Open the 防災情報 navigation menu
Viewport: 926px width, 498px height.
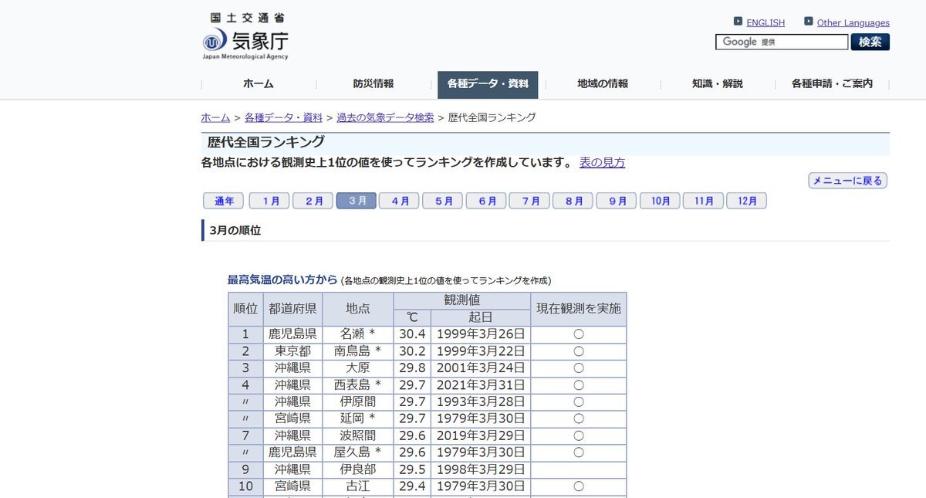373,84
